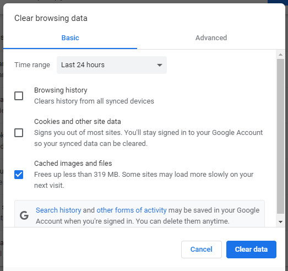
Task: Click the dialog's vertical scrollbar thumb
Action: [x=280, y=137]
